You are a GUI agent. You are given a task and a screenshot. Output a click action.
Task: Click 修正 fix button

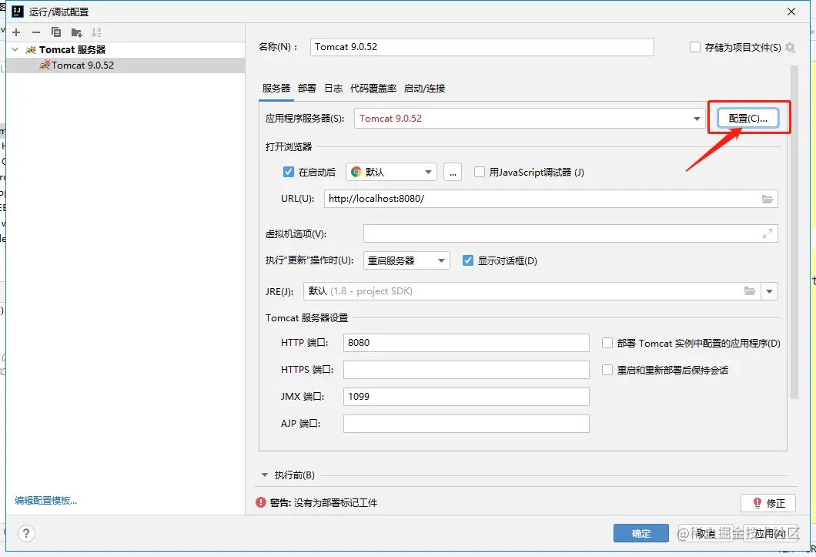768,503
